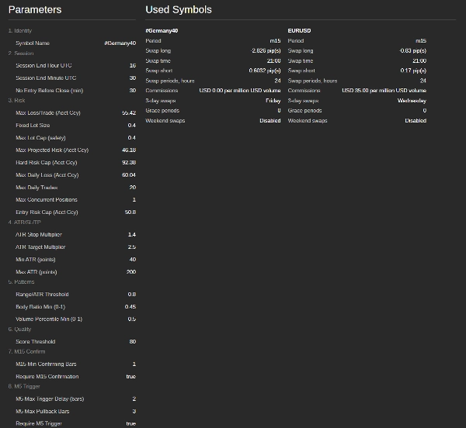The image size is (466, 428).
Task: Select the '8. M5 Trigger' group header
Action: click(24, 386)
